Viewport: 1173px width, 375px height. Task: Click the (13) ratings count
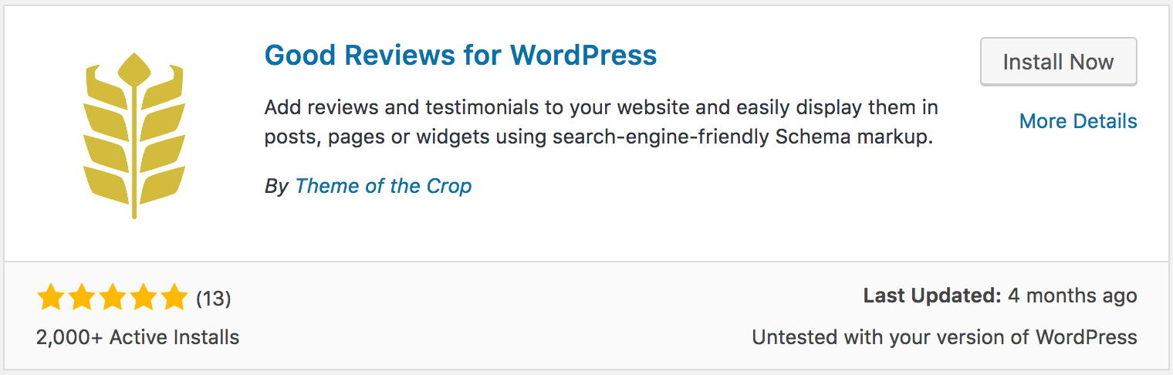[214, 298]
